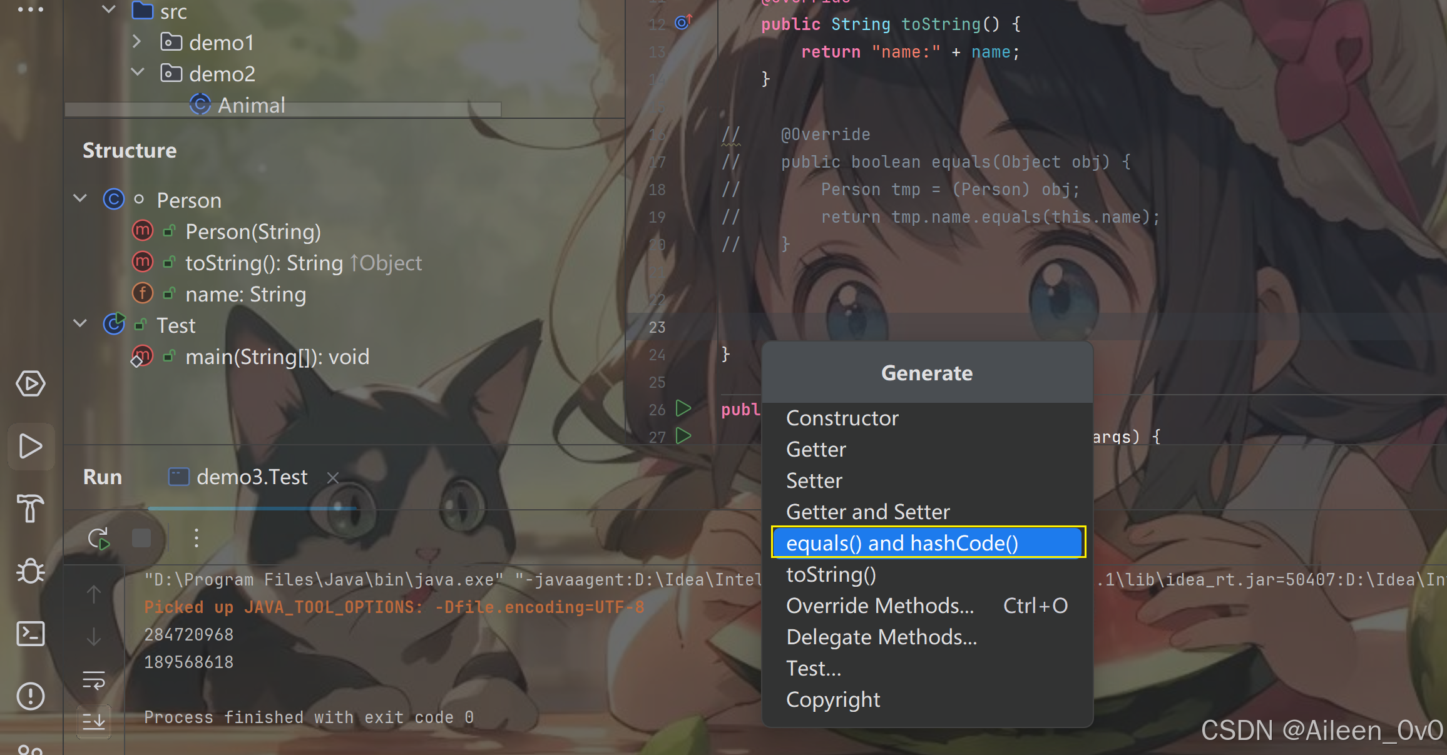Click the stop process square button
Viewport: 1447px width, 755px height.
(x=141, y=538)
